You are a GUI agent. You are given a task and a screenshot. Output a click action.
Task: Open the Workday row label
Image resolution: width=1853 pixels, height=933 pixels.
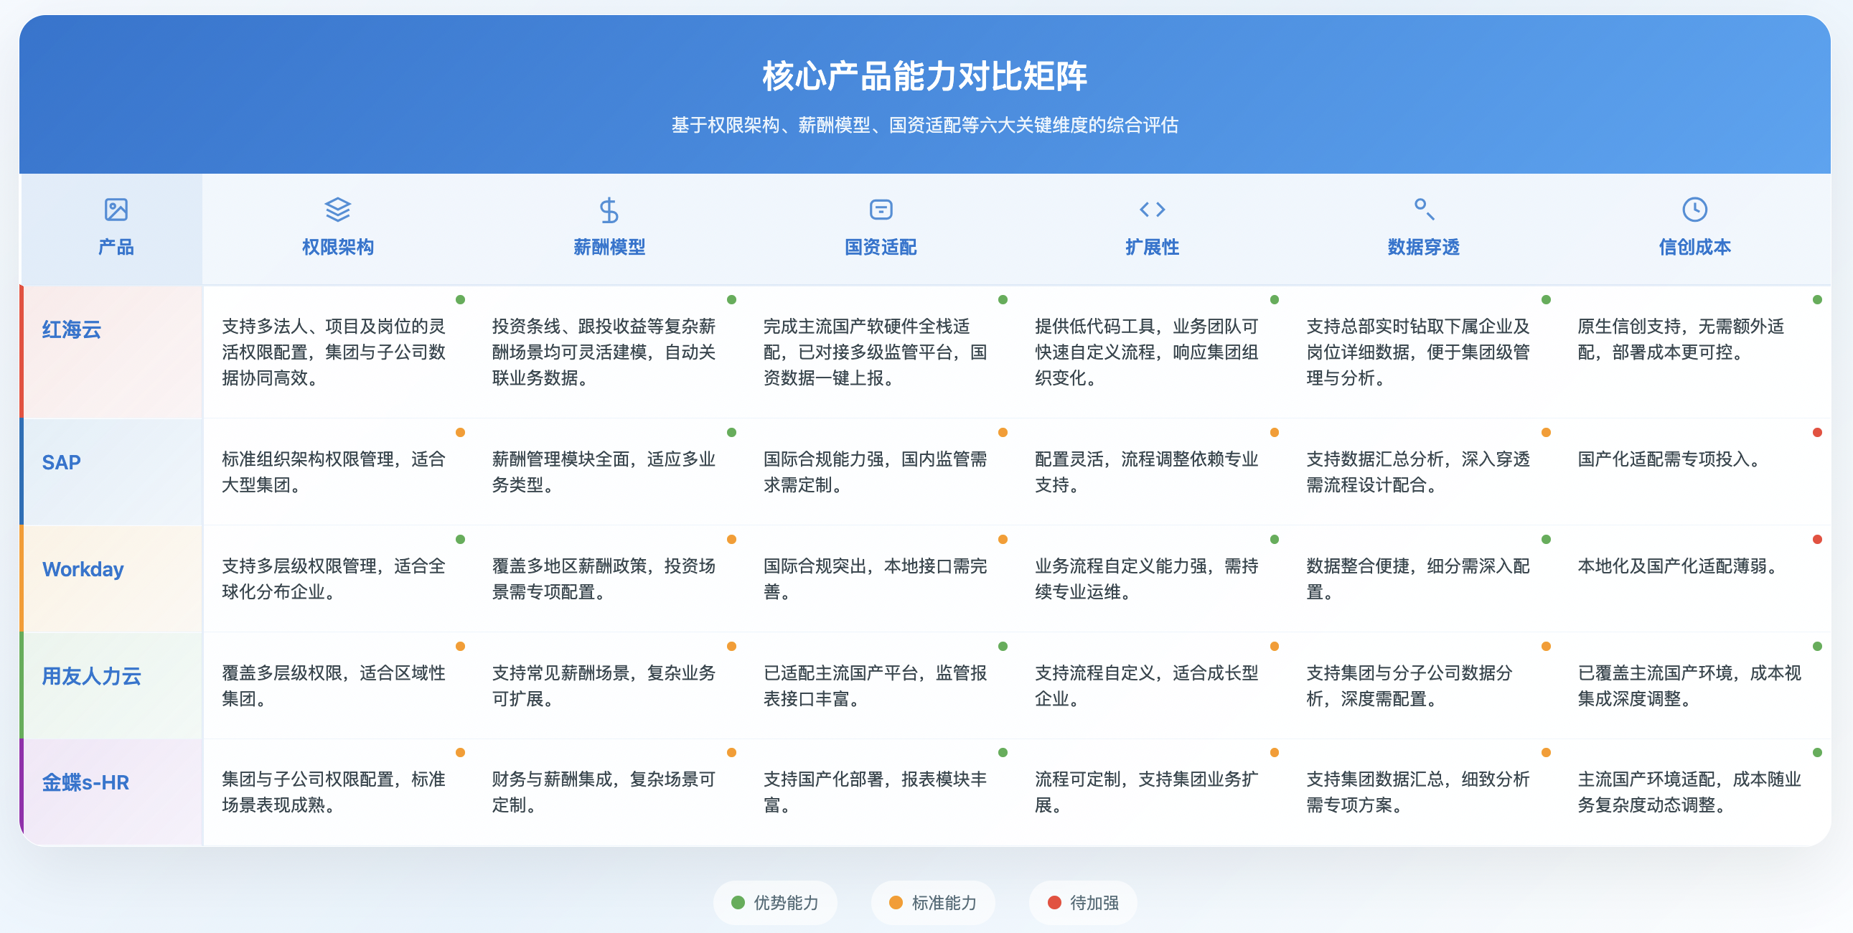click(83, 569)
